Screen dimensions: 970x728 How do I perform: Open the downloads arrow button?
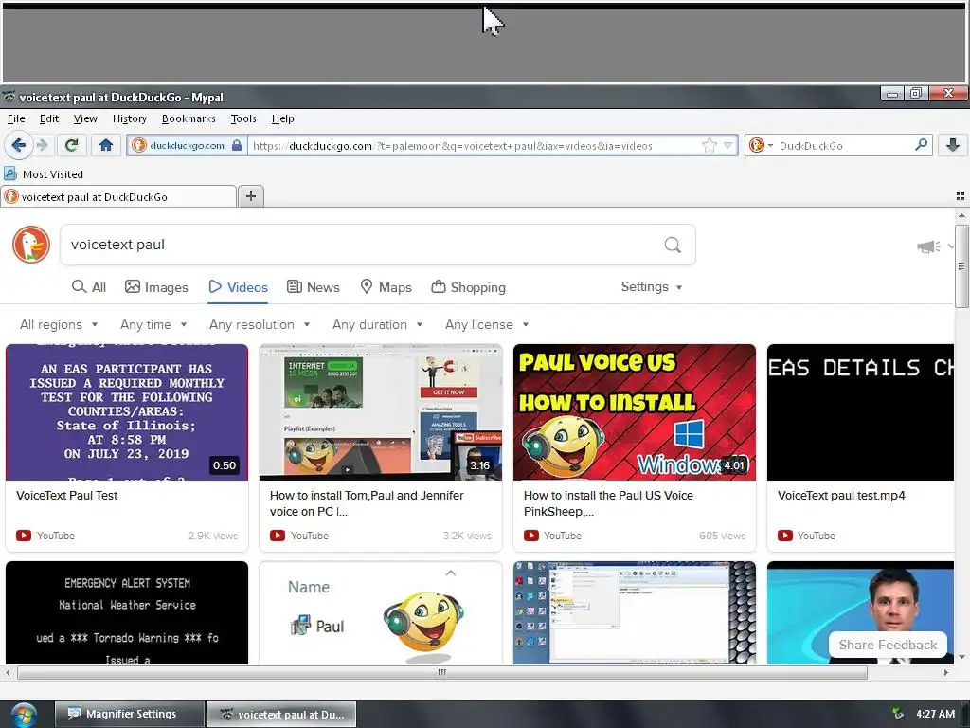click(953, 145)
